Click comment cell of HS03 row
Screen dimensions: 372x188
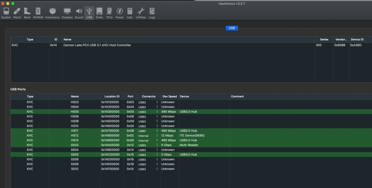293,102
